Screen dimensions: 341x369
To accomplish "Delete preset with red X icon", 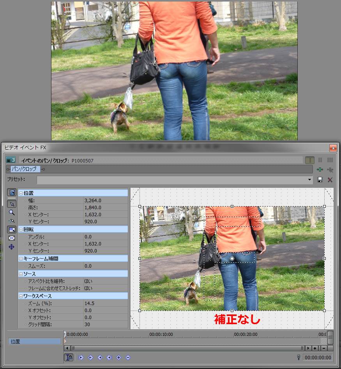I will tap(330, 180).
